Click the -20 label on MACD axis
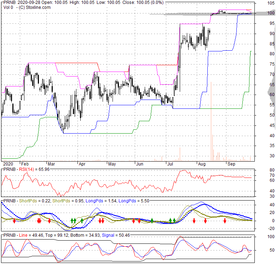The image size is (276, 264). [x=271, y=229]
